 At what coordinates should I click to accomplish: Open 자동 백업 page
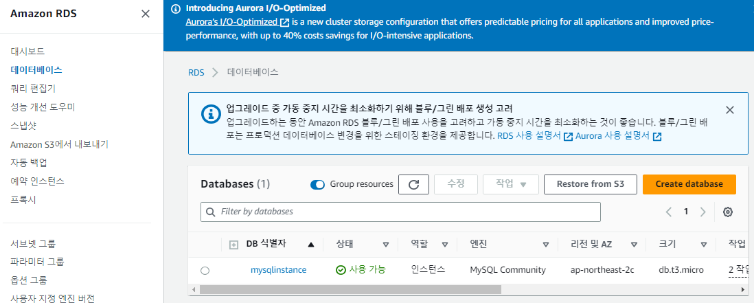click(29, 163)
